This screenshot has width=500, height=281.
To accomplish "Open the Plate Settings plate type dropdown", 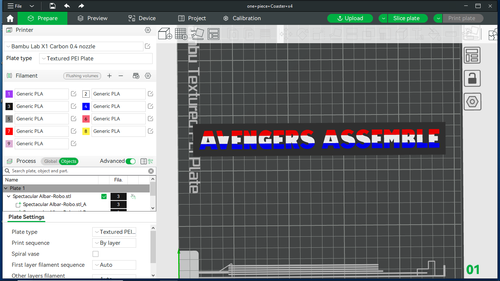I will (x=114, y=232).
